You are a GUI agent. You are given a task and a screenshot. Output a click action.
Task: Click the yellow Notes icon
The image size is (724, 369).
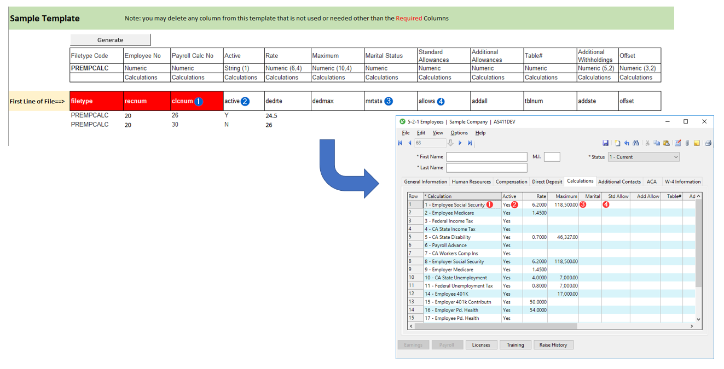point(697,143)
